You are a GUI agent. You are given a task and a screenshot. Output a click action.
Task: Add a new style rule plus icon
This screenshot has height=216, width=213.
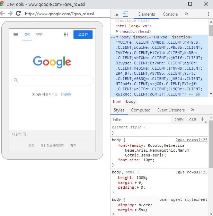click(x=203, y=119)
